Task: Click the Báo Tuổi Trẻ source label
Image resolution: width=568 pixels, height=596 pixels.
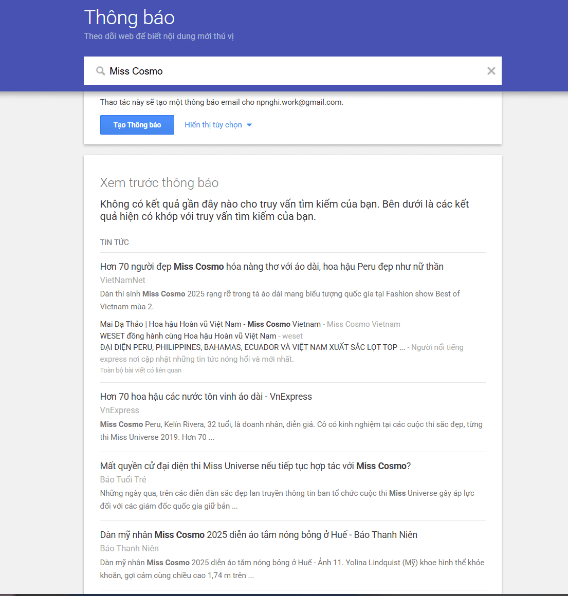Action: (123, 479)
